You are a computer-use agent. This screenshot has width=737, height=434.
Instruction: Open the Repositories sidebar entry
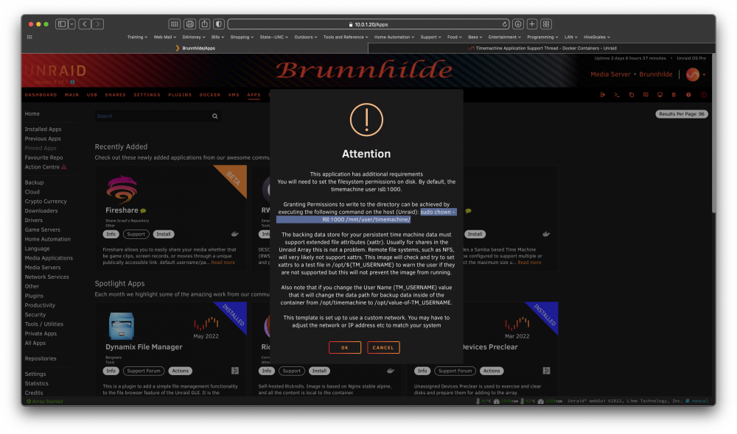(x=41, y=358)
